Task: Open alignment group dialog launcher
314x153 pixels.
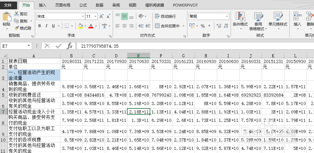Action: (185, 36)
